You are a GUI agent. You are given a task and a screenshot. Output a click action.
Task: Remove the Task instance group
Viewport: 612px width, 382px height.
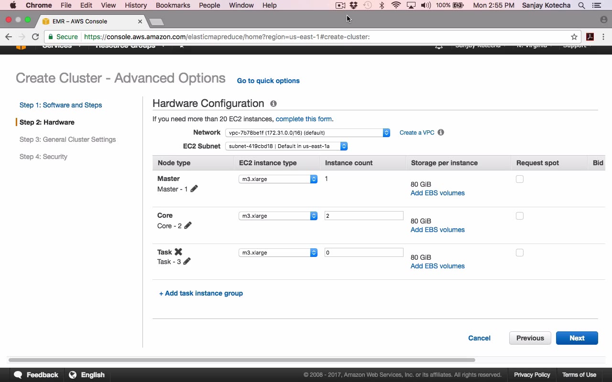178,252
